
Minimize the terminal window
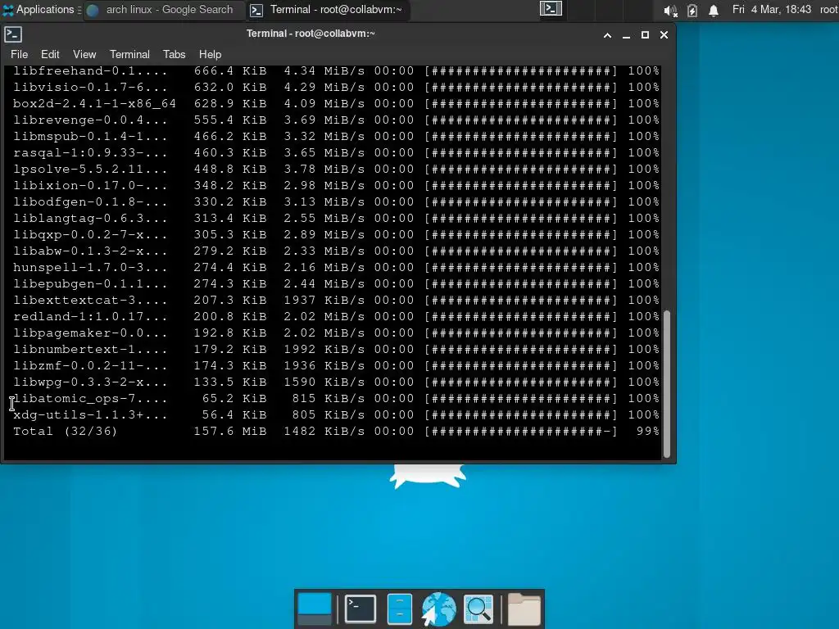(626, 35)
